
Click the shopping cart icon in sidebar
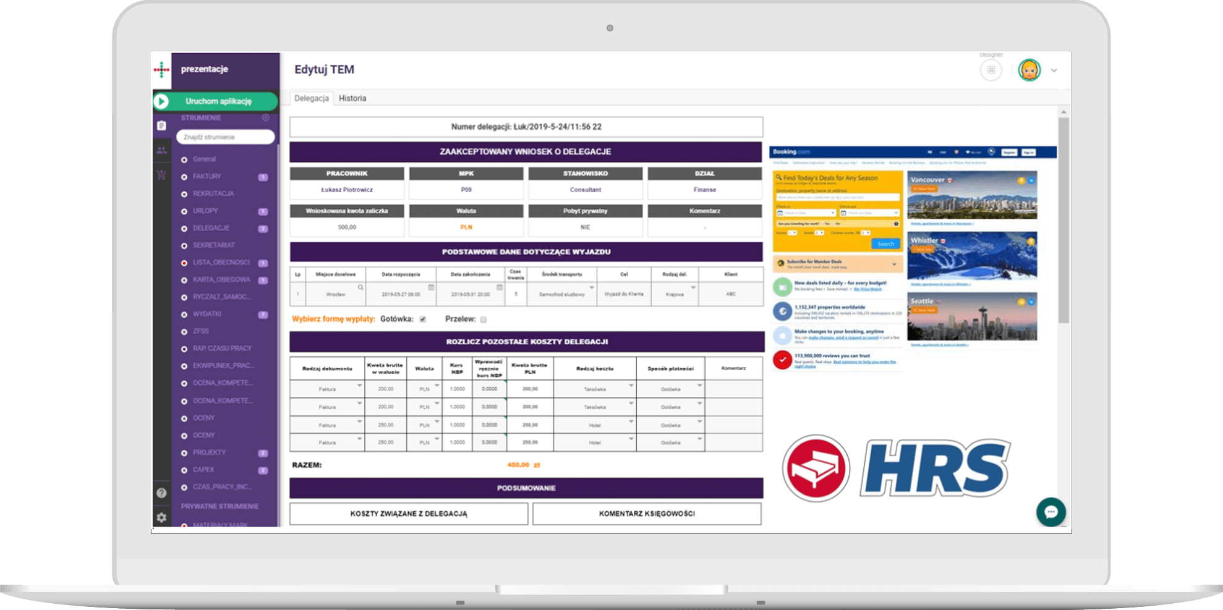pyautogui.click(x=161, y=175)
